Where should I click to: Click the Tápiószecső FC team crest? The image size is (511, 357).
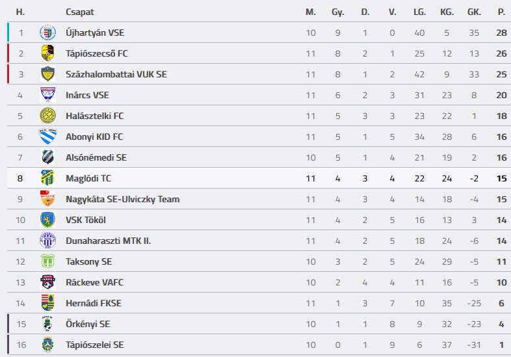coord(47,53)
